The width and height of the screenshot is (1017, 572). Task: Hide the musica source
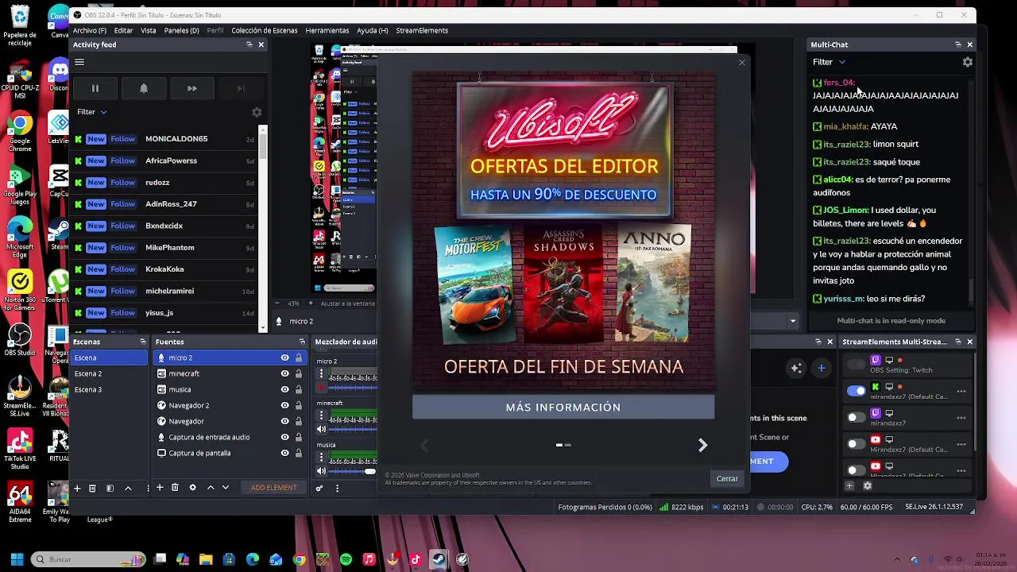[x=284, y=389]
